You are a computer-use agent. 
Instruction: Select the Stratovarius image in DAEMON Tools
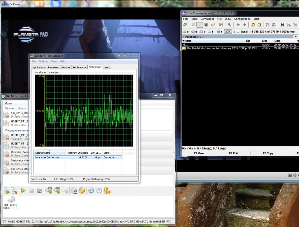click(16, 162)
